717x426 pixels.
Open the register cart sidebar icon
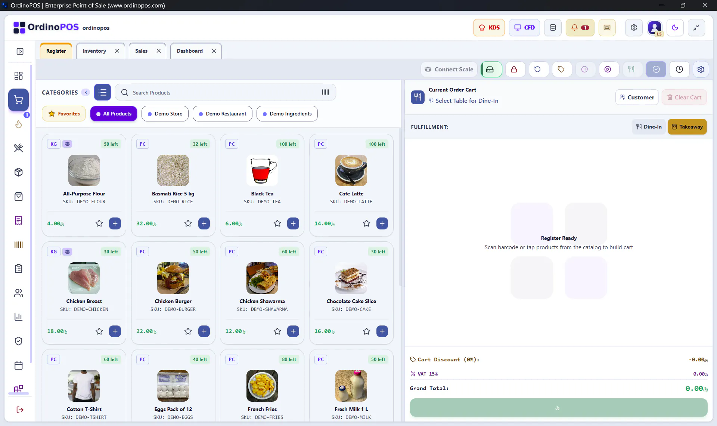tap(19, 100)
